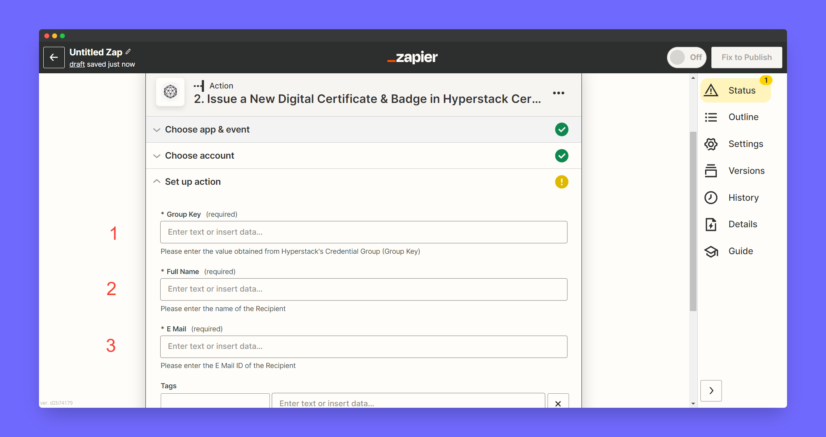Click the Group Key input field
Screen dimensions: 826x437
tap(363, 232)
